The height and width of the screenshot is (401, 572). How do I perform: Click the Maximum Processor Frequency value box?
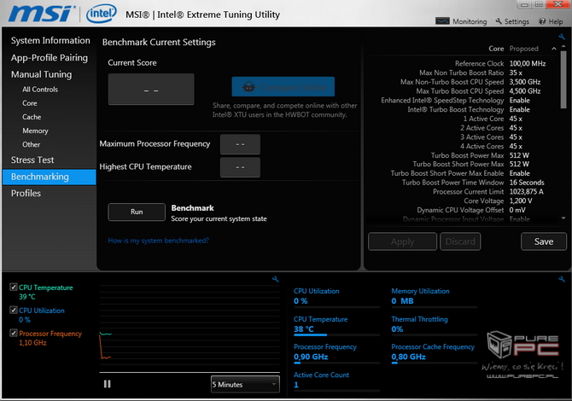tap(240, 144)
